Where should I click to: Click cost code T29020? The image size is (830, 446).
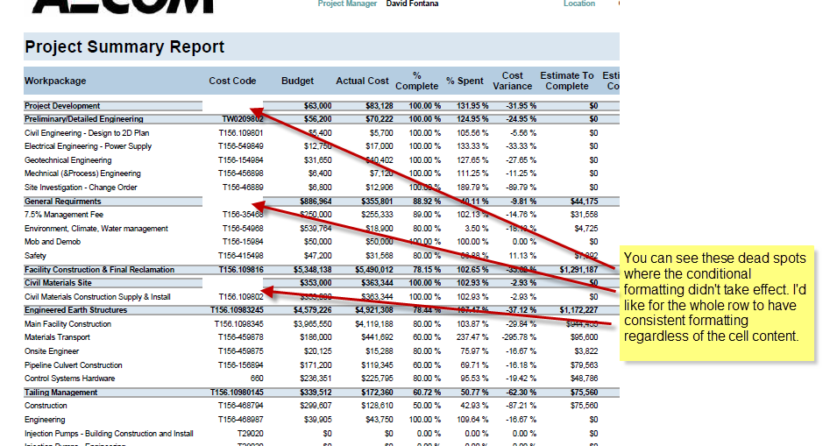[250, 434]
